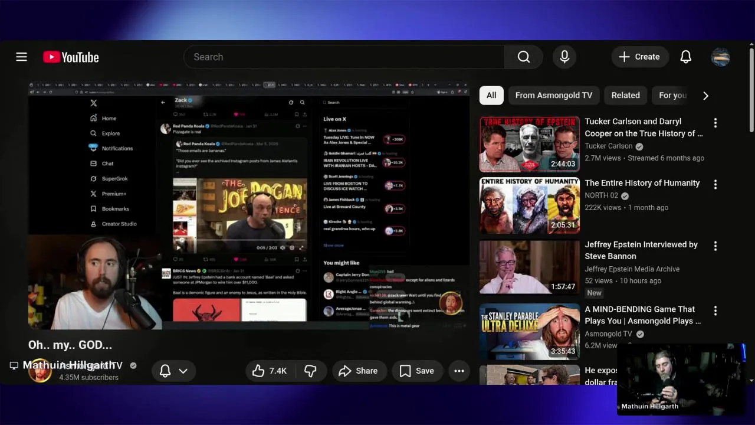Viewport: 755px width, 425px height.
Task: Click title A MIND-BENDING Game That Plays You
Action: pos(643,315)
